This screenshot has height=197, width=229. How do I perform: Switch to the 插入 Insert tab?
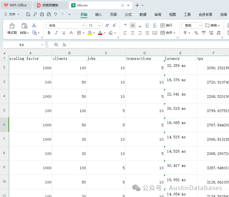pos(99,15)
